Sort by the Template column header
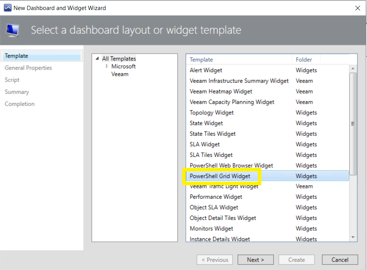Viewport: 367px width, 270px height. point(239,60)
